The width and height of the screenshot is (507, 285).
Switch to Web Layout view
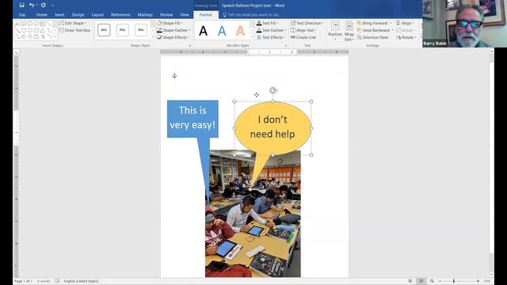click(432, 281)
